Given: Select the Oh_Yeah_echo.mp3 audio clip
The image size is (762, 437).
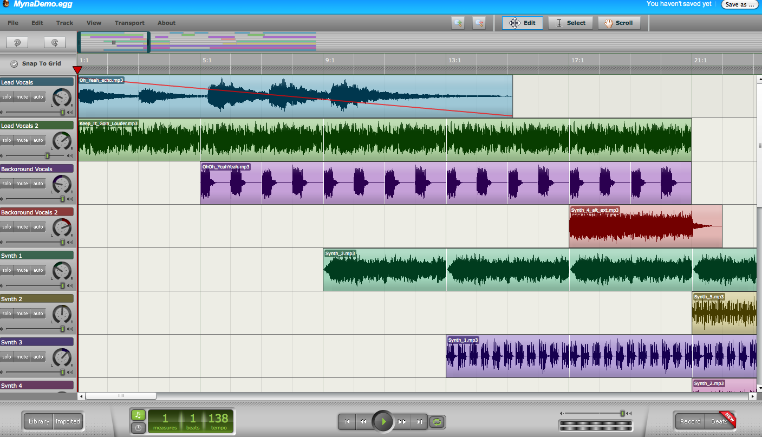Looking at the screenshot, I should click(x=295, y=96).
